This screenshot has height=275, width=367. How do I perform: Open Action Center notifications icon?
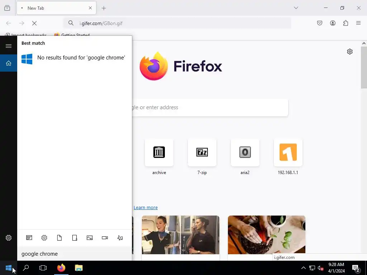pyautogui.click(x=356, y=269)
